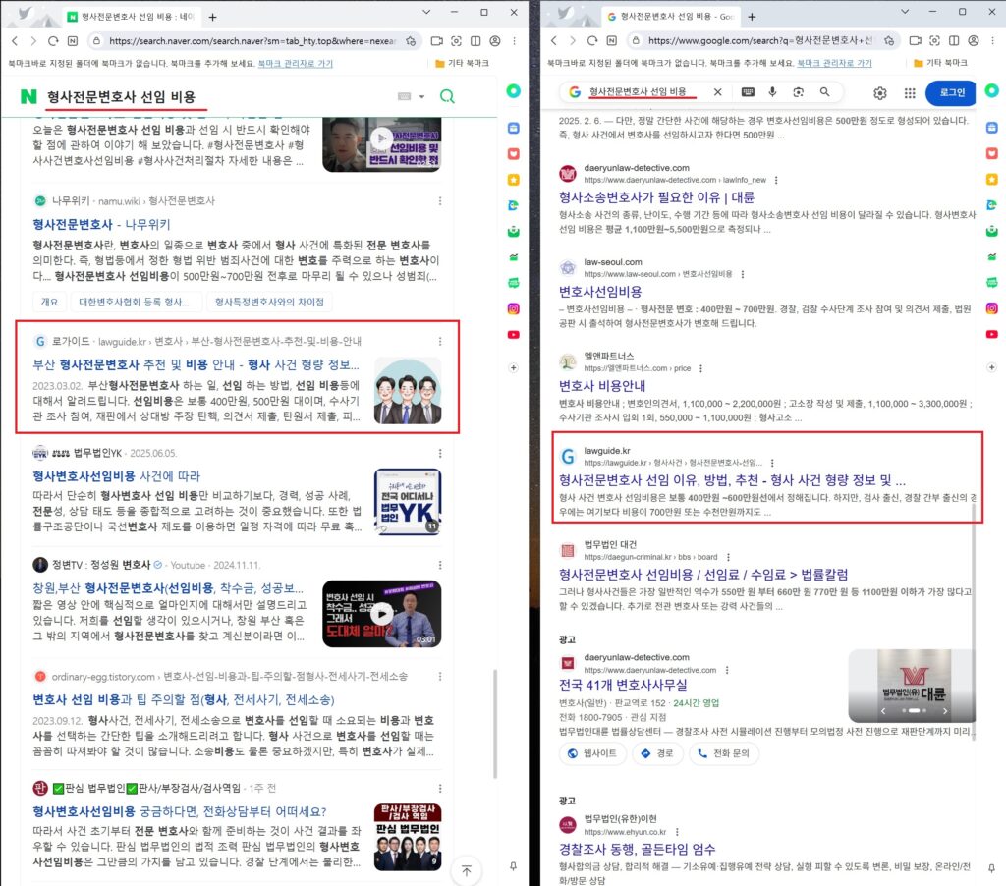Viewport: 1006px width, 886px height.
Task: Click the Naver logo in left window
Action: (x=28, y=96)
